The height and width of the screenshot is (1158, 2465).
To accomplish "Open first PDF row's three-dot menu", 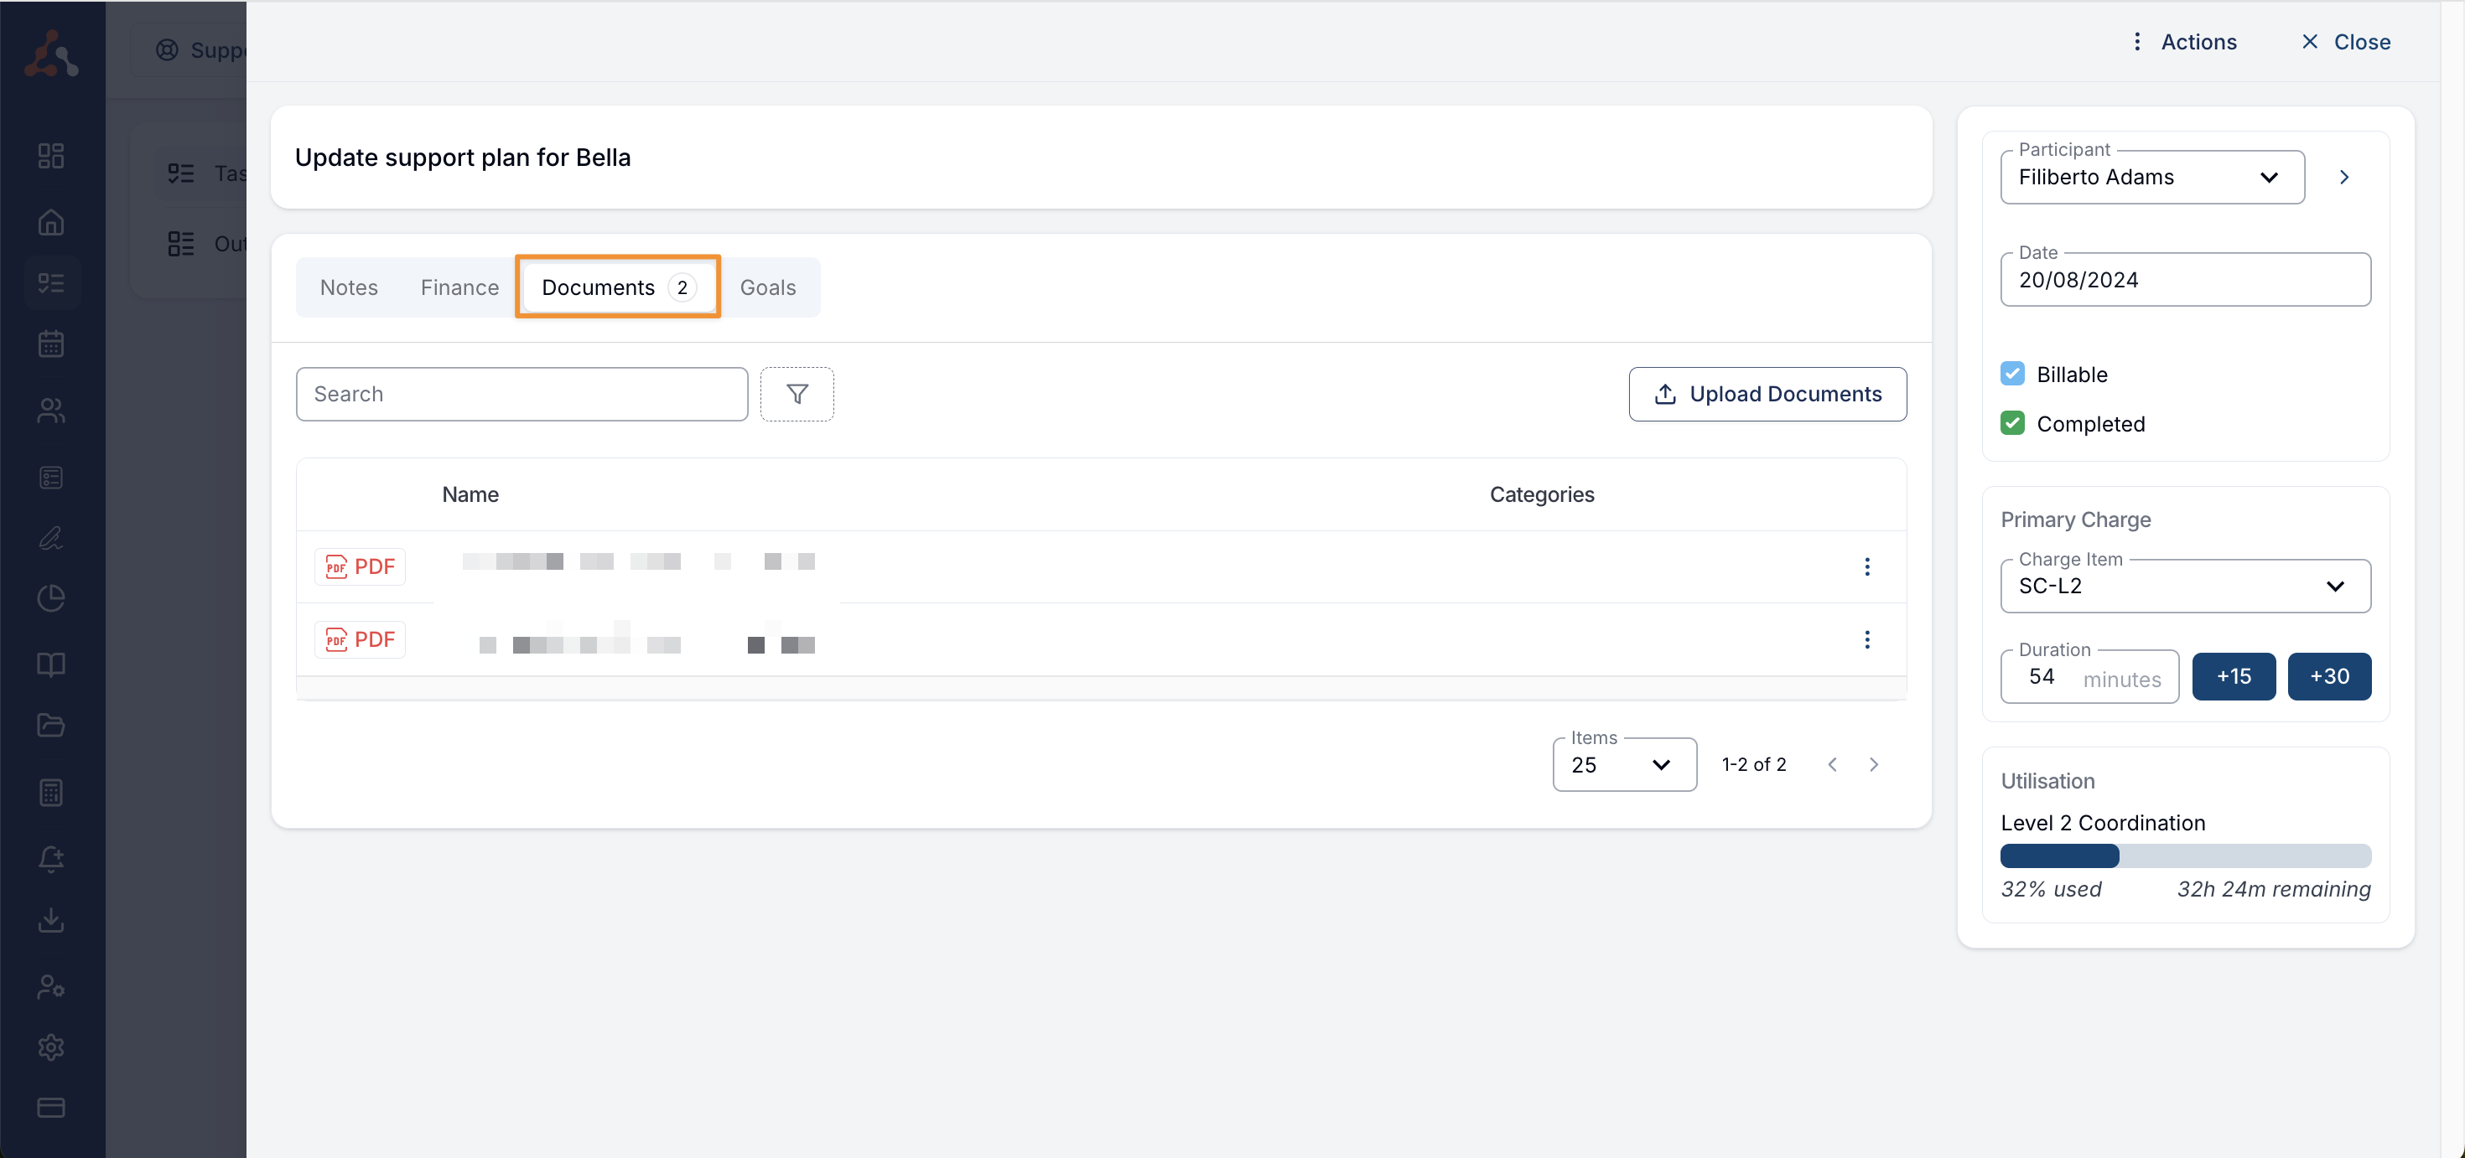I will point(1866,566).
